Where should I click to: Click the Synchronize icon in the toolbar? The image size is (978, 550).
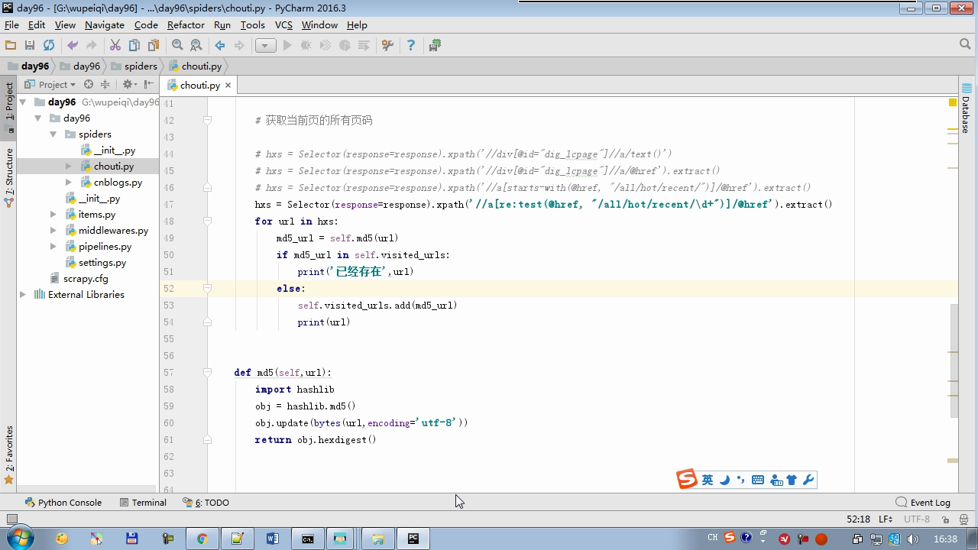49,45
